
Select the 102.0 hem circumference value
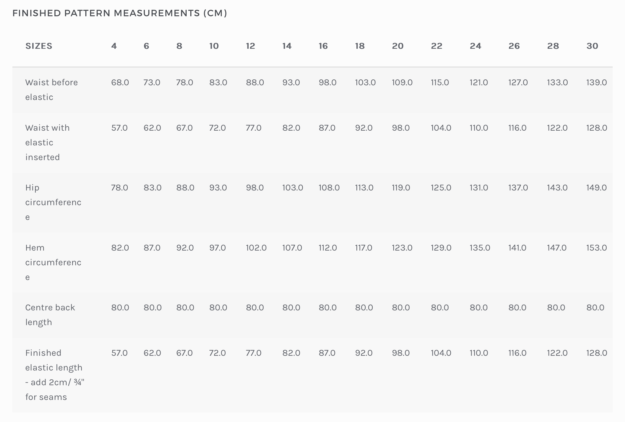(256, 248)
